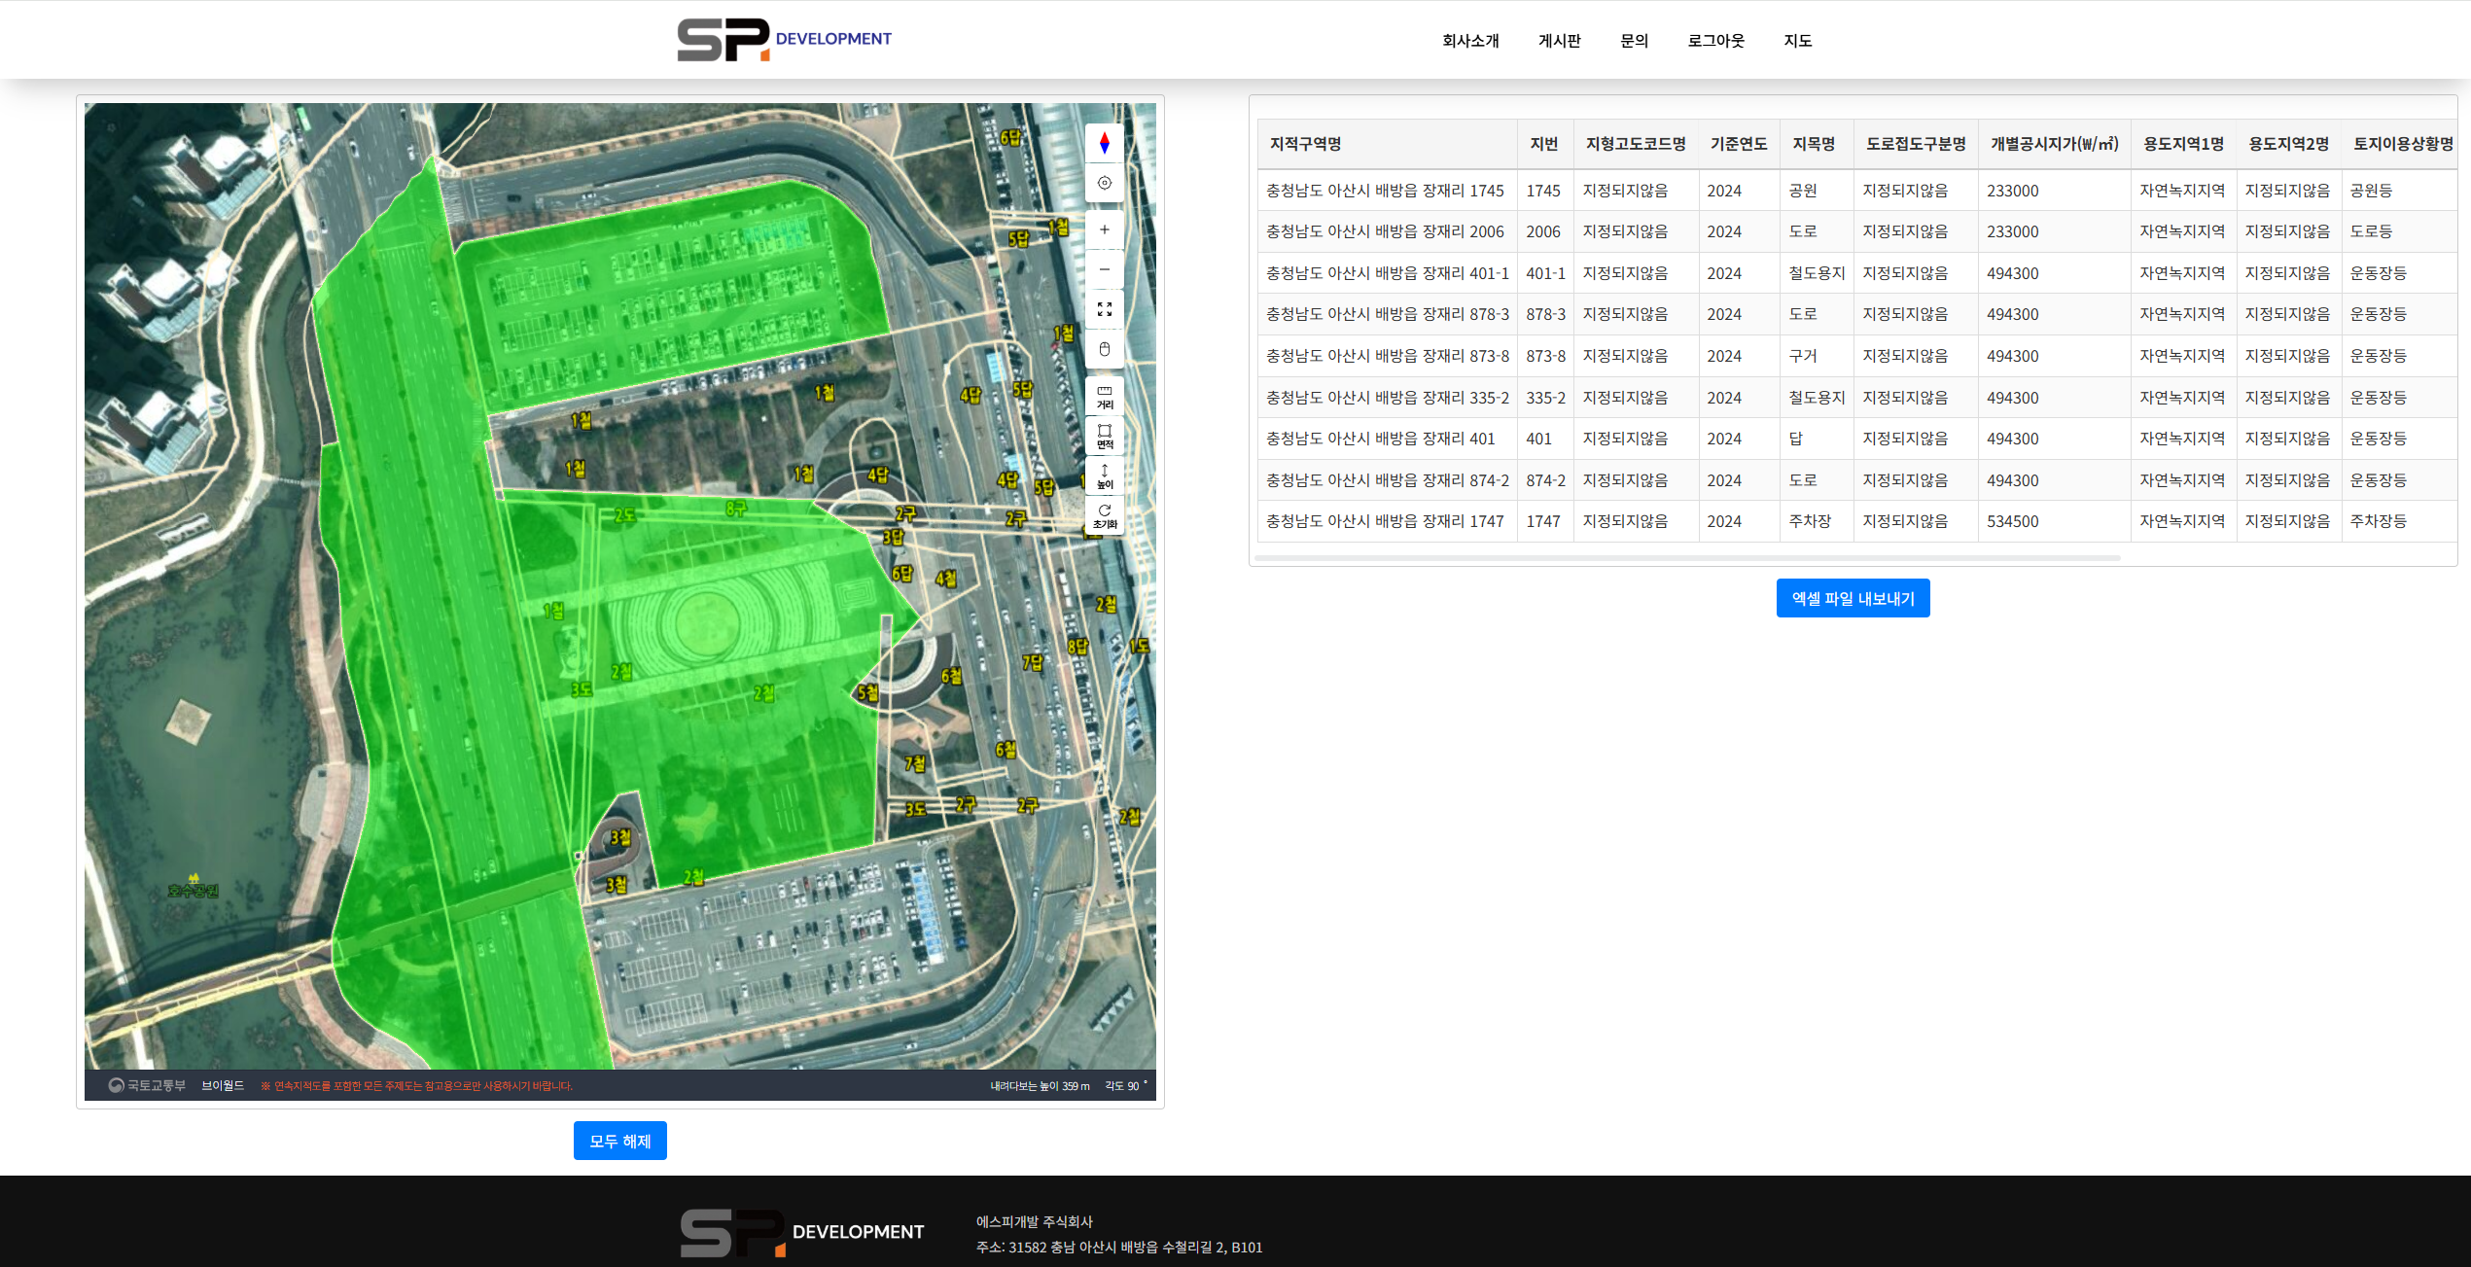Activate the 거리 distance measurement tool

coord(1104,396)
